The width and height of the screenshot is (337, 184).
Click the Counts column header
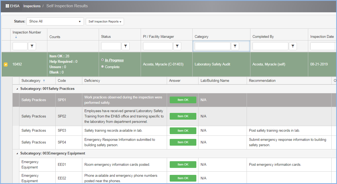[x=55, y=37]
